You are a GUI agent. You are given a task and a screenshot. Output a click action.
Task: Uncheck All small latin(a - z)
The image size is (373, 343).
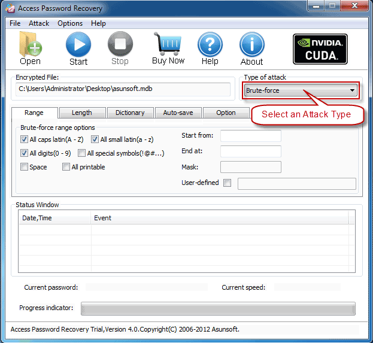[95, 139]
